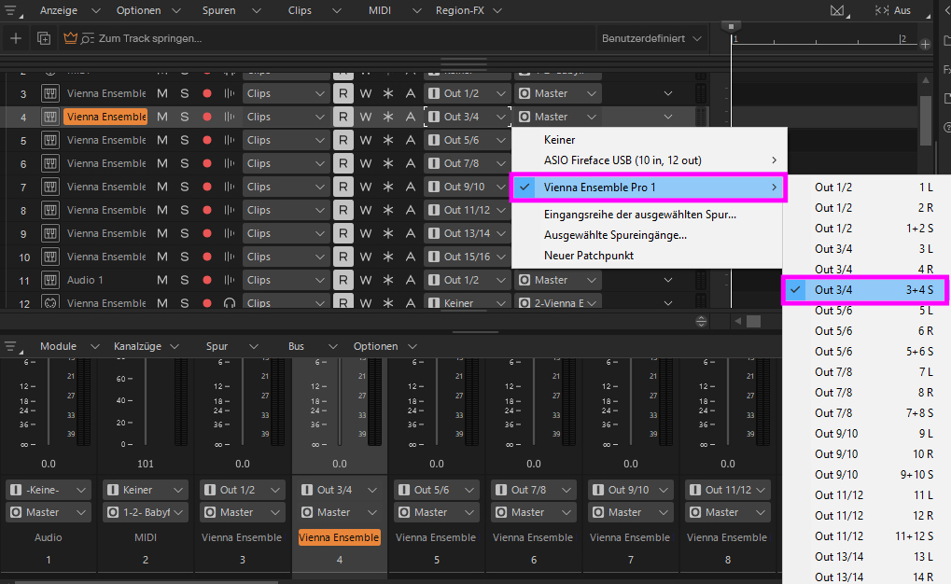This screenshot has height=584, width=951.
Task: Click the track view vertical scrollbar
Action: click(926, 120)
